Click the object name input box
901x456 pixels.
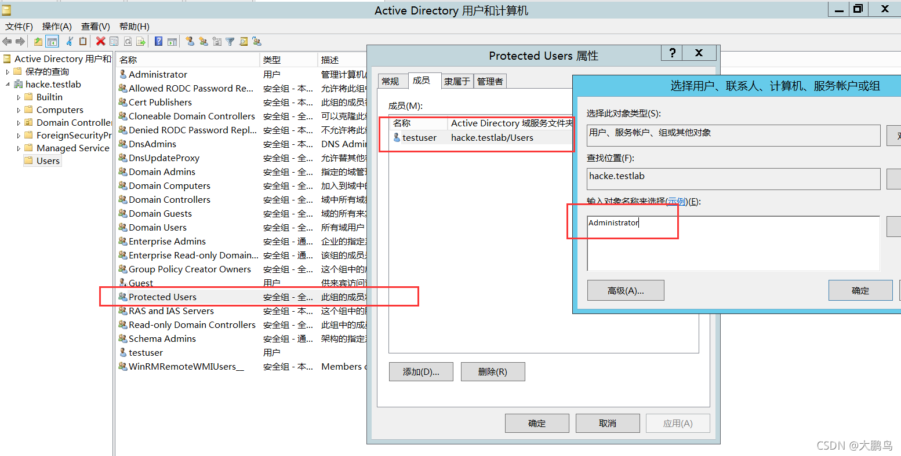733,243
